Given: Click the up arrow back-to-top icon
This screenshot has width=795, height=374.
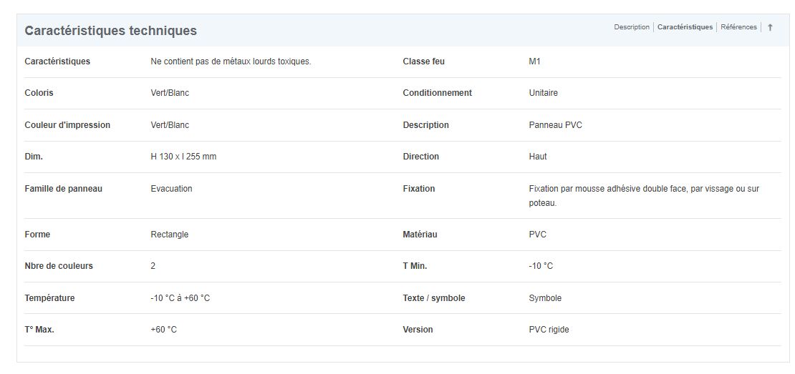Looking at the screenshot, I should [770, 28].
